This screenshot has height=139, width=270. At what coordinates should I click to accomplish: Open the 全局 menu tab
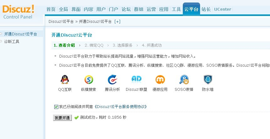(63, 9)
